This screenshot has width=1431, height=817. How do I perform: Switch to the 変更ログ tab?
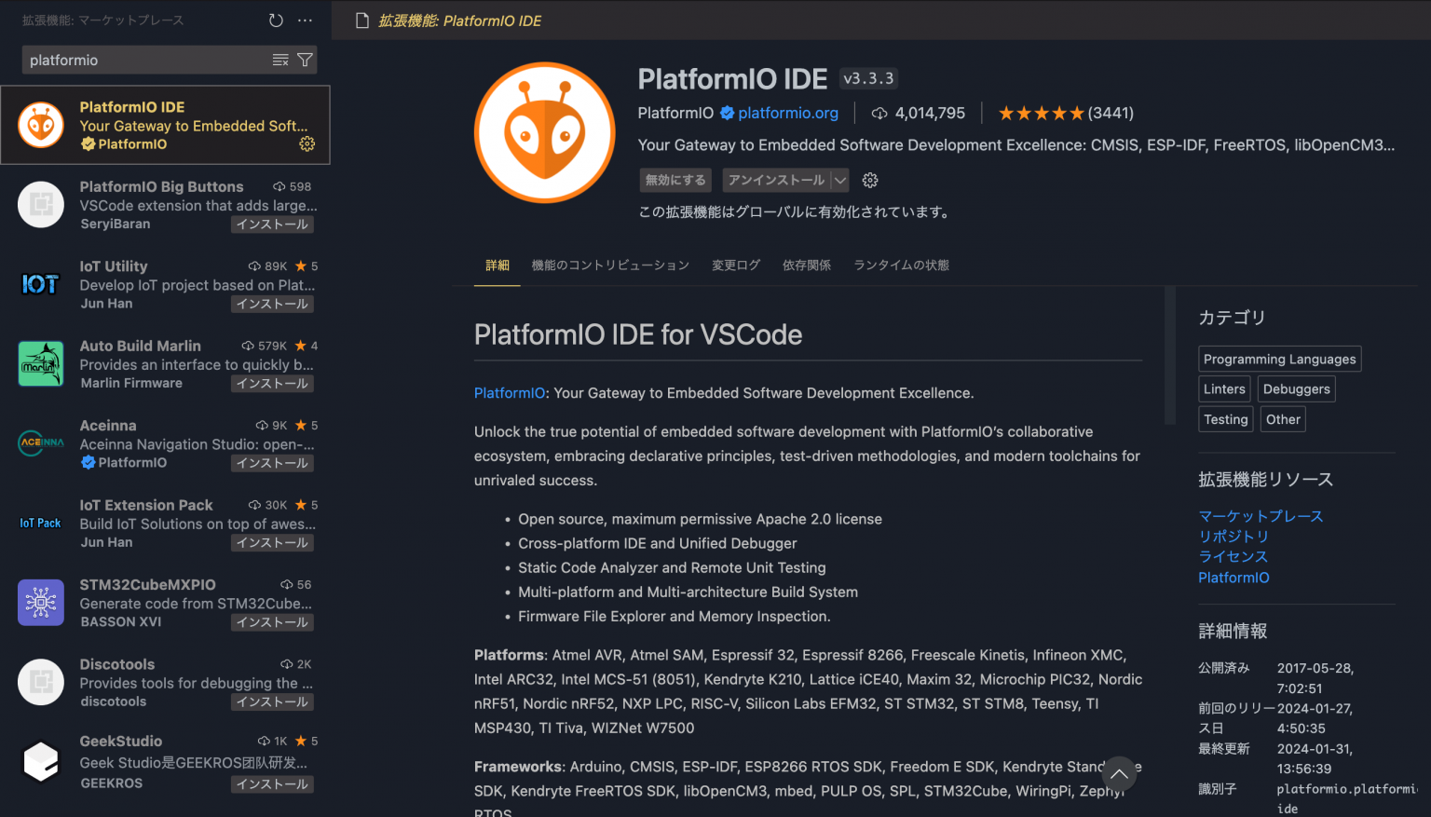pyautogui.click(x=735, y=265)
